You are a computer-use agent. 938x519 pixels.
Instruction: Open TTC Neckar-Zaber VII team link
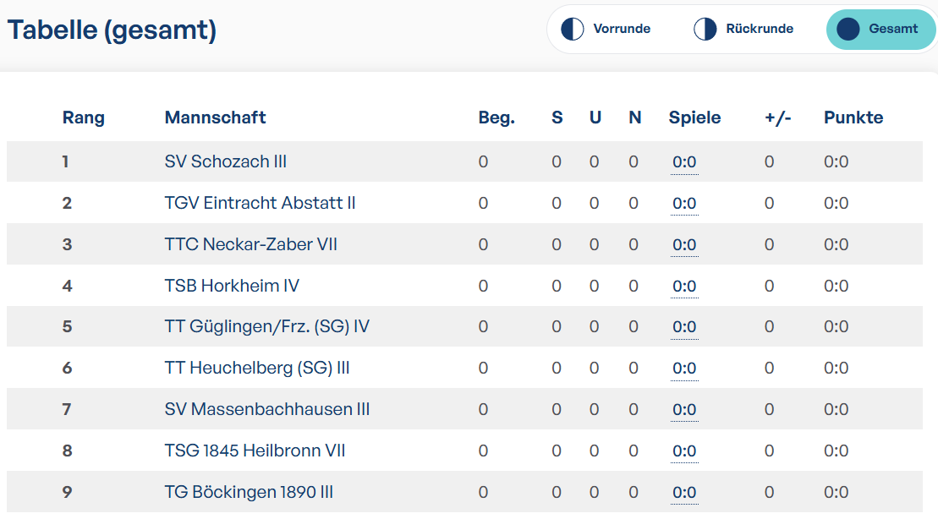pos(250,244)
